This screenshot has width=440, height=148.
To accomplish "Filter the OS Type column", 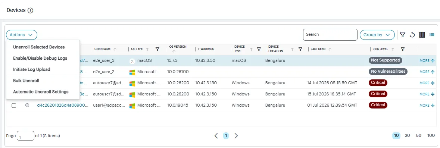I will pyautogui.click(x=157, y=49).
